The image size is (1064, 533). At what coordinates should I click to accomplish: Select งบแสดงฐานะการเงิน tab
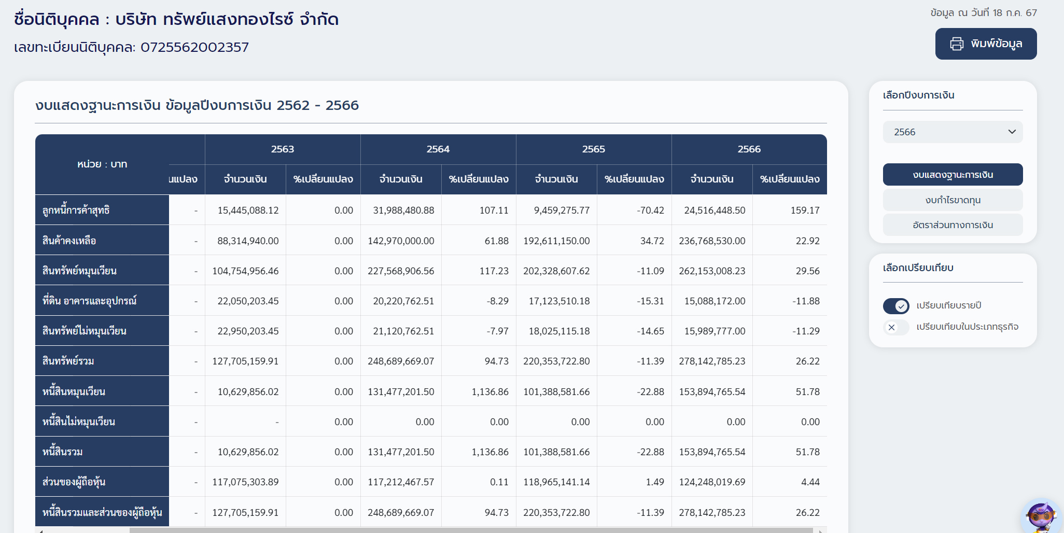tap(952, 175)
